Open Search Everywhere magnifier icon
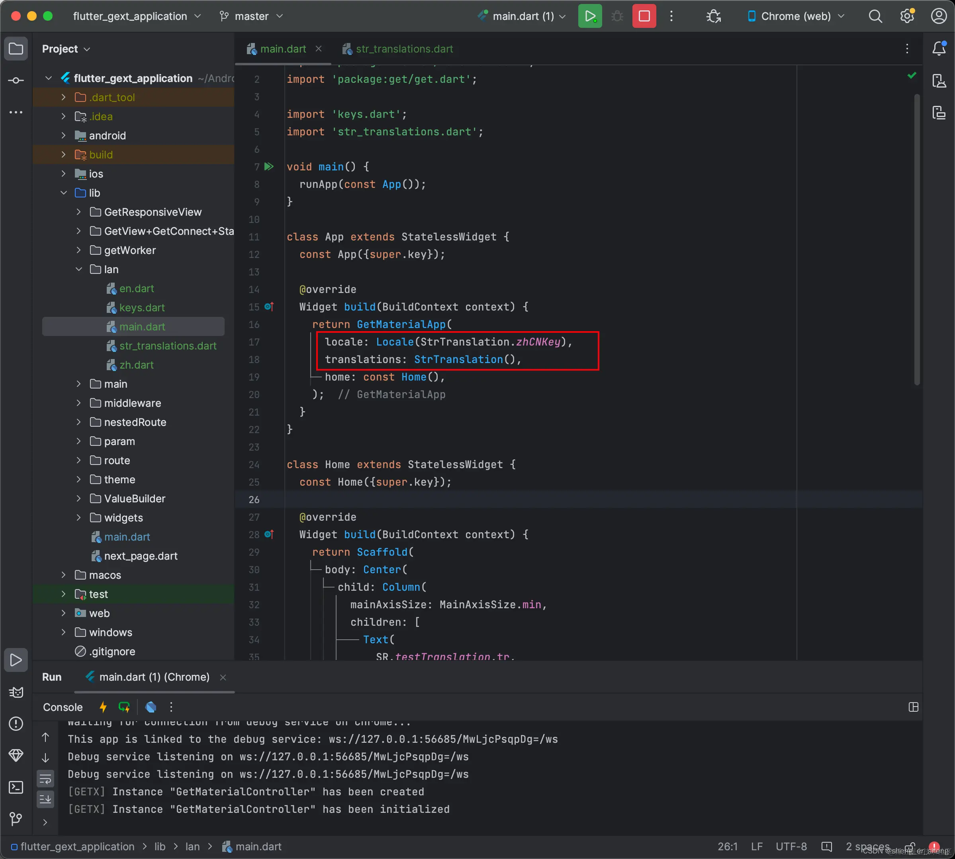This screenshot has height=859, width=955. pyautogui.click(x=875, y=16)
